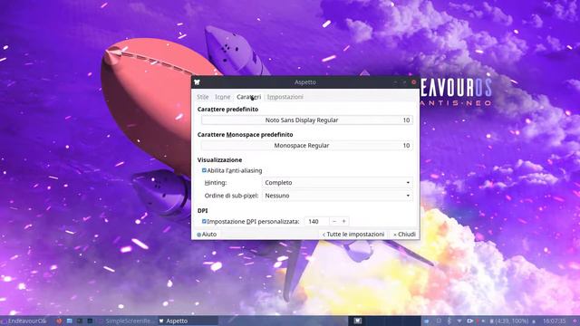The image size is (580, 326).
Task: Click the screen recorder tray icon
Action: click(469, 321)
